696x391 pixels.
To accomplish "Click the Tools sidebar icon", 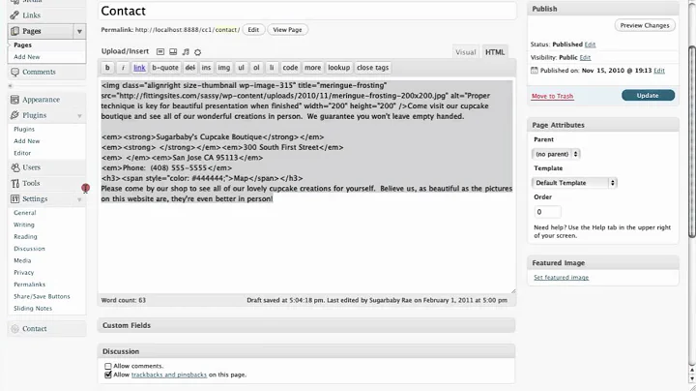I will coord(14,183).
